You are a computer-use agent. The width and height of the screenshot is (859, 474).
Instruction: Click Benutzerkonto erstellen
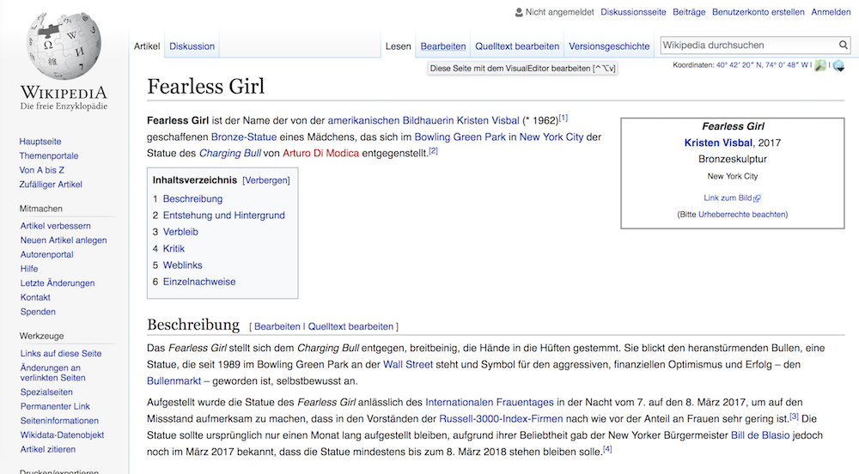(758, 12)
